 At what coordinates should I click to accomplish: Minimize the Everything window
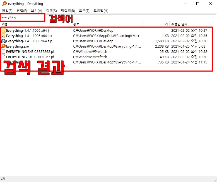(185, 4)
